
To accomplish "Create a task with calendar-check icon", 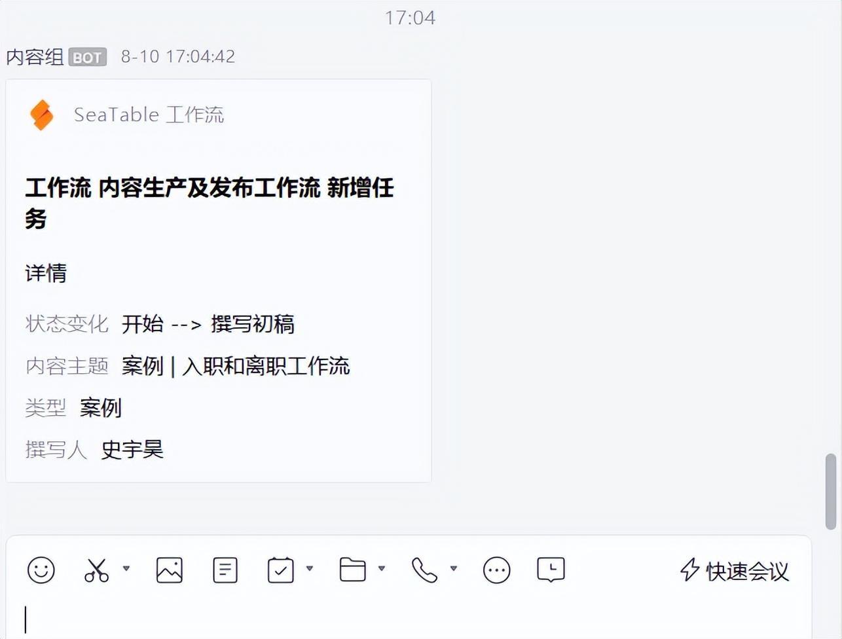I will 281,570.
